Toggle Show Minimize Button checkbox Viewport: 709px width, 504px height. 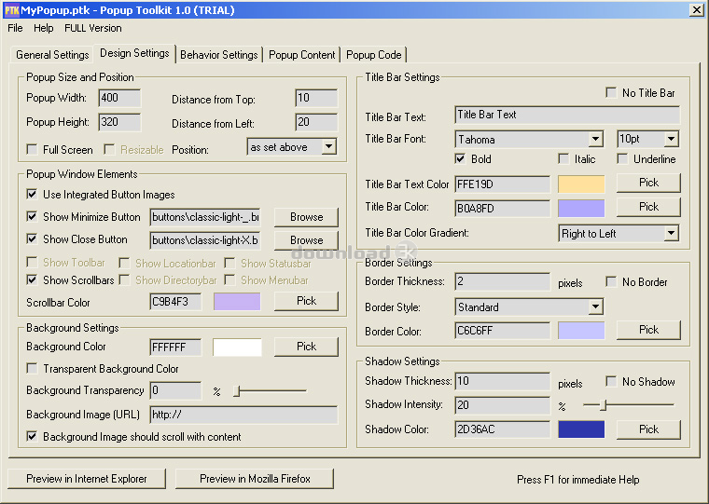32,216
